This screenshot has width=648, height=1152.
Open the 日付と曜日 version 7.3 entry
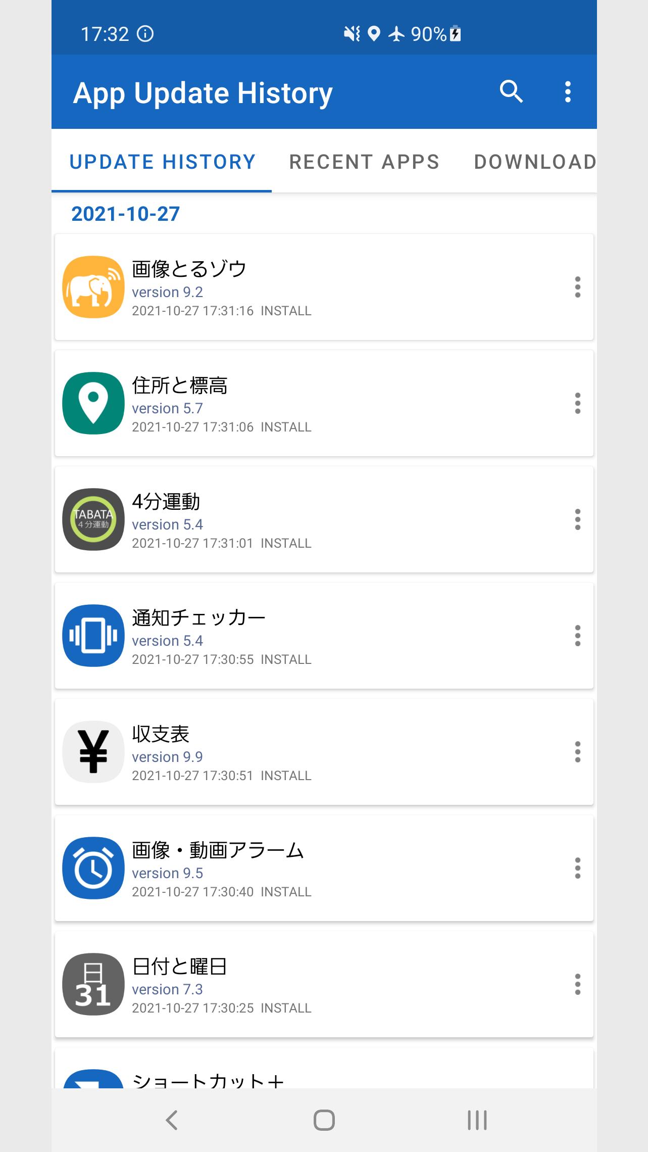(x=323, y=984)
